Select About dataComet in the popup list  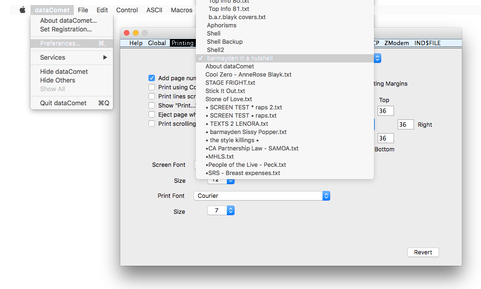tap(285, 67)
